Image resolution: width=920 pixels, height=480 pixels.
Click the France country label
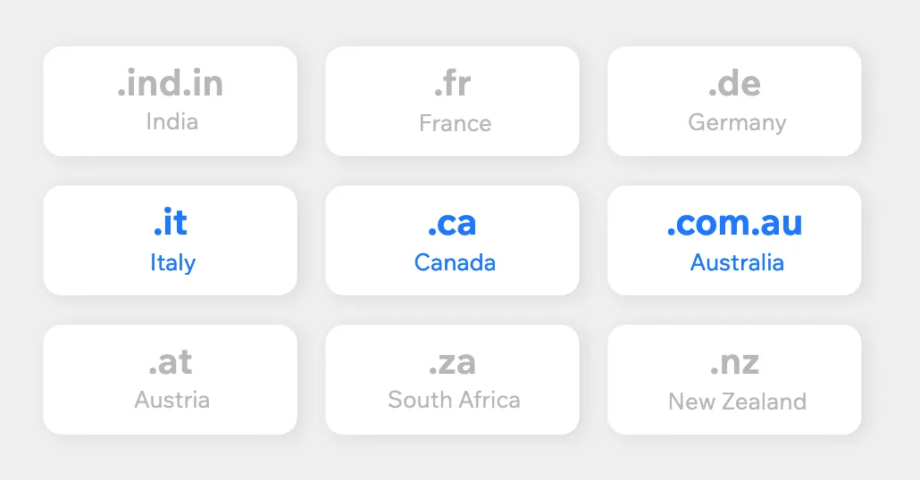tap(455, 122)
